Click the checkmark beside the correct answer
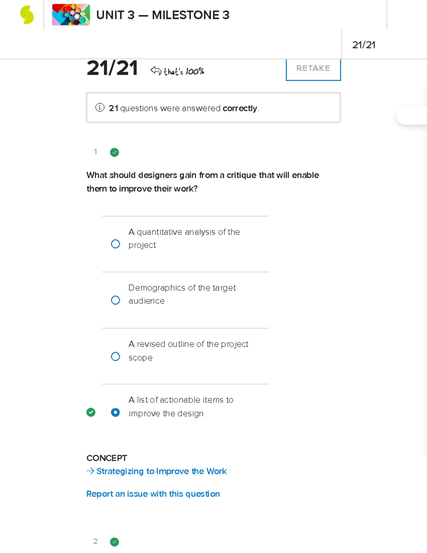 click(x=91, y=412)
